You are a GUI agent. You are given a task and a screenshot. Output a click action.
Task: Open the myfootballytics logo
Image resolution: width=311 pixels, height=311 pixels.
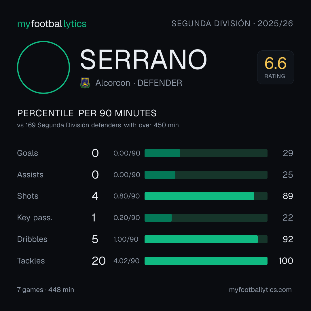pyautogui.click(x=52, y=24)
